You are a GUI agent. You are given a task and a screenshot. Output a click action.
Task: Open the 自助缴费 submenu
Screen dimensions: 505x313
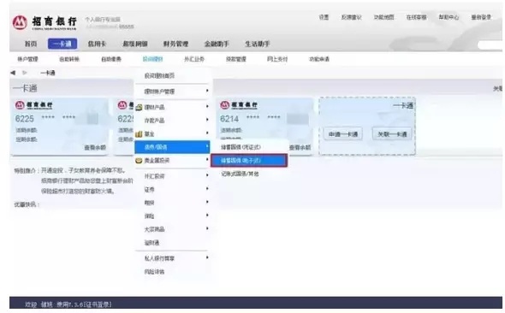[x=111, y=59]
